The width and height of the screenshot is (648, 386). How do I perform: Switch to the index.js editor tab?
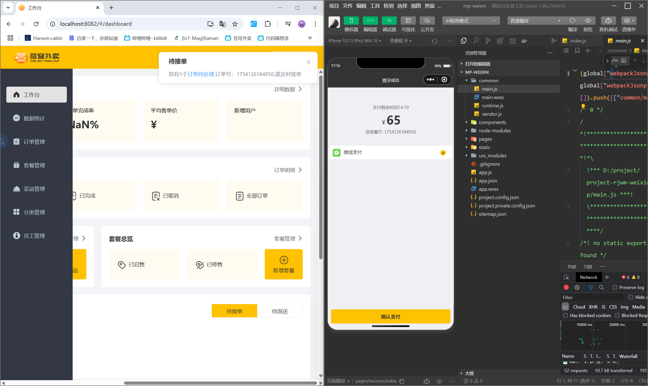pyautogui.click(x=577, y=41)
